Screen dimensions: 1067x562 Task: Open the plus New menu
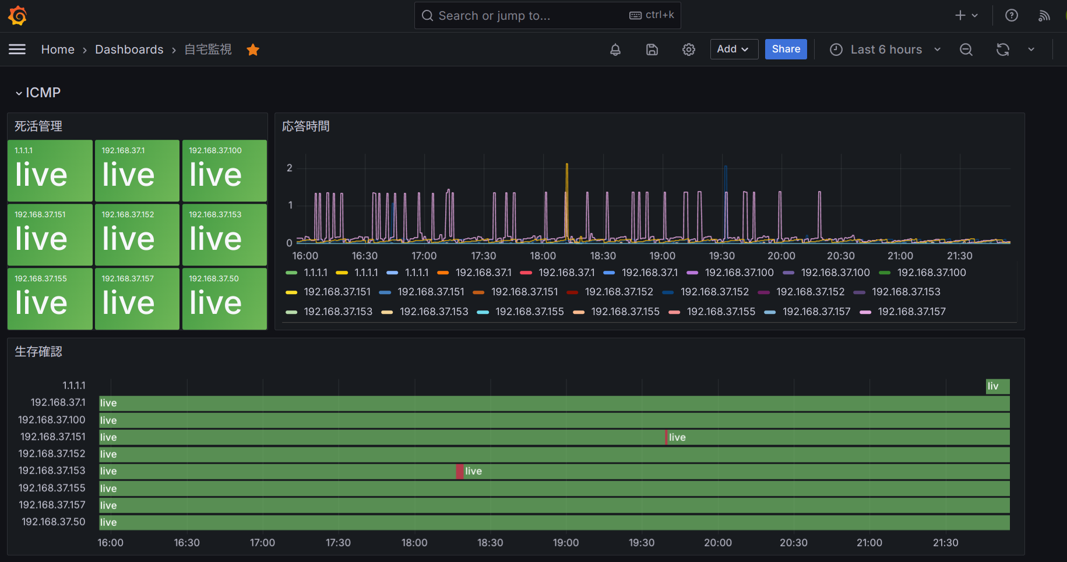966,16
